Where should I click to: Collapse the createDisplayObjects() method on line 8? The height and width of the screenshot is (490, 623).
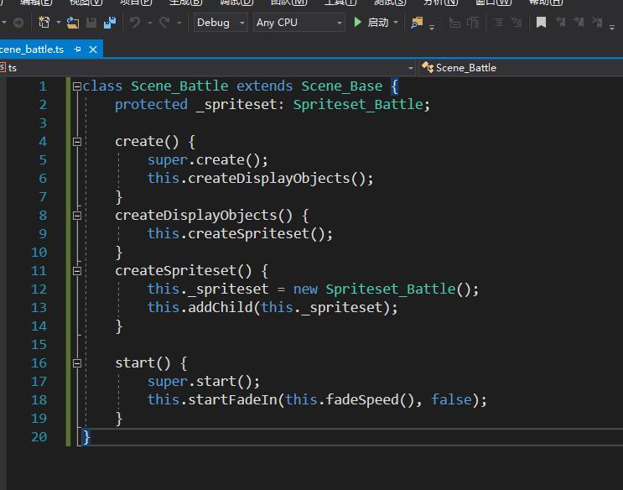click(77, 216)
